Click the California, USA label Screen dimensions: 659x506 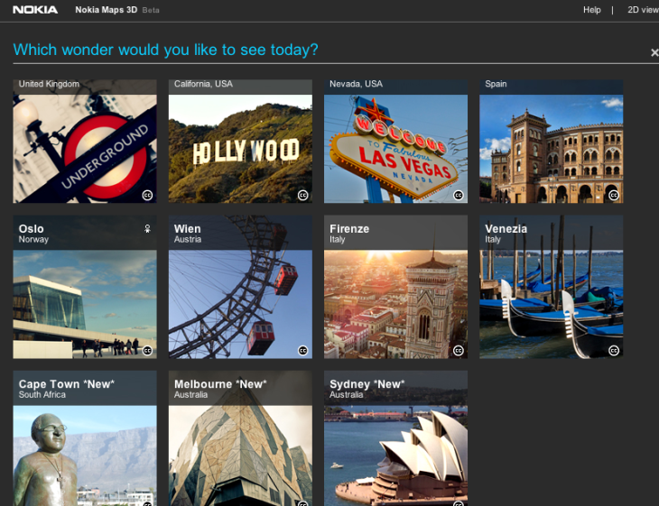203,84
